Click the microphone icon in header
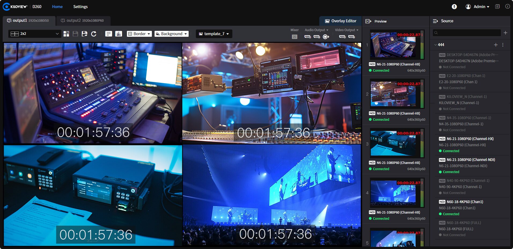 (454, 7)
